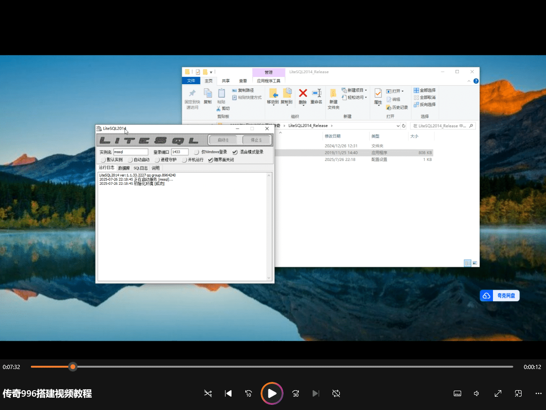Select 仅Windows登录 login mode

[197, 152]
